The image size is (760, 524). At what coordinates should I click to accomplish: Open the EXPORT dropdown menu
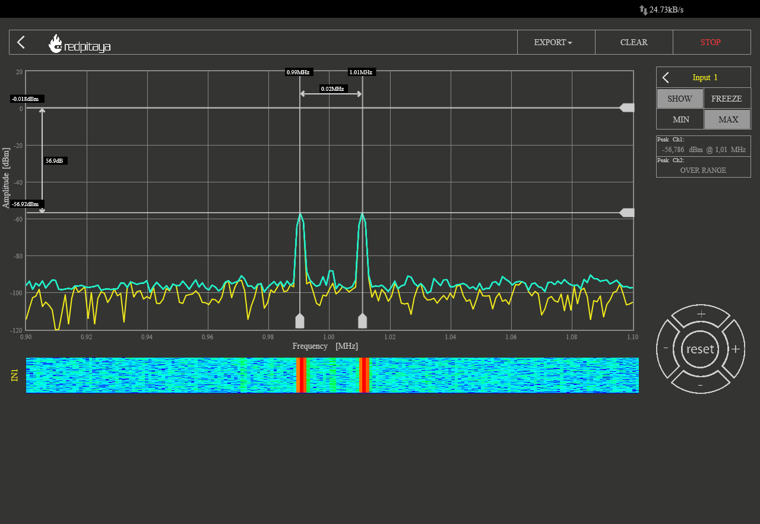click(x=553, y=42)
